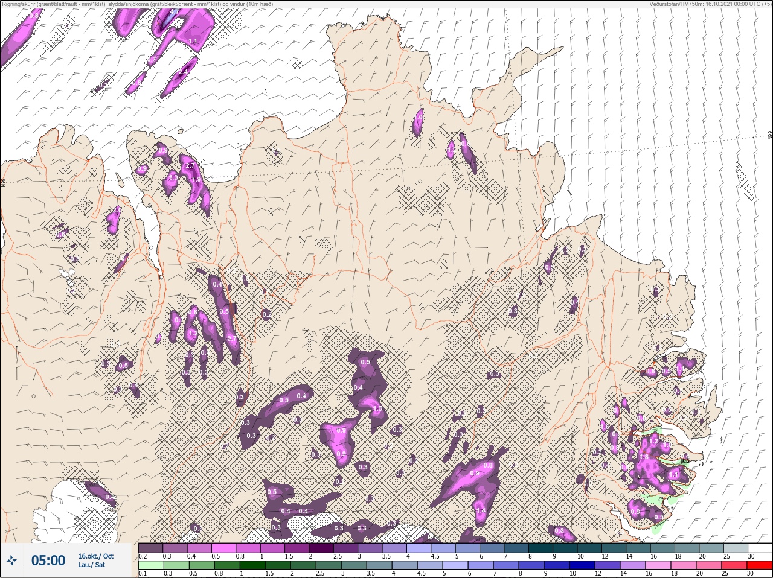The image size is (773, 578).
Task: Click the '16.okt./ Oct' date text
Action: (95, 556)
